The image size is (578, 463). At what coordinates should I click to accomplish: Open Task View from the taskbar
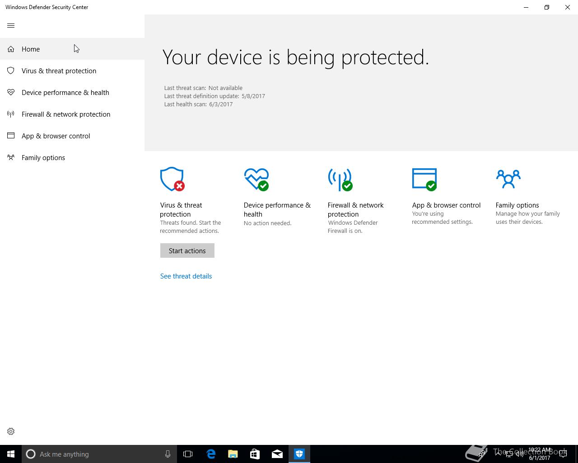coord(188,454)
